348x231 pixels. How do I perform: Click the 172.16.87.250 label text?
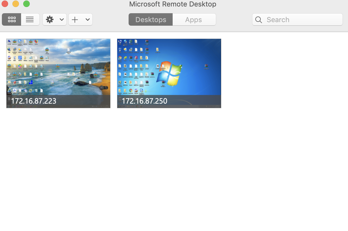(145, 101)
